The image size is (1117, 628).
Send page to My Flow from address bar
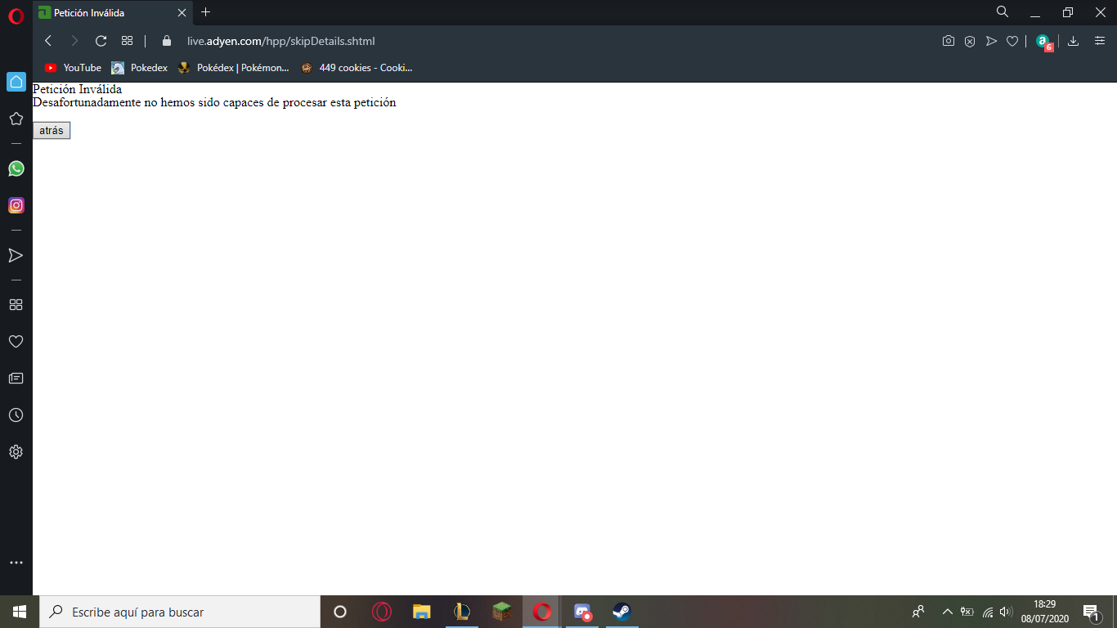tap(991, 41)
